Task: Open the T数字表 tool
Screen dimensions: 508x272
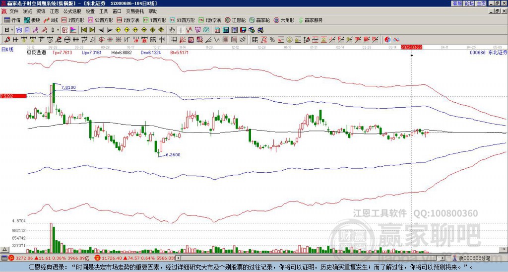Action: [x=210, y=20]
